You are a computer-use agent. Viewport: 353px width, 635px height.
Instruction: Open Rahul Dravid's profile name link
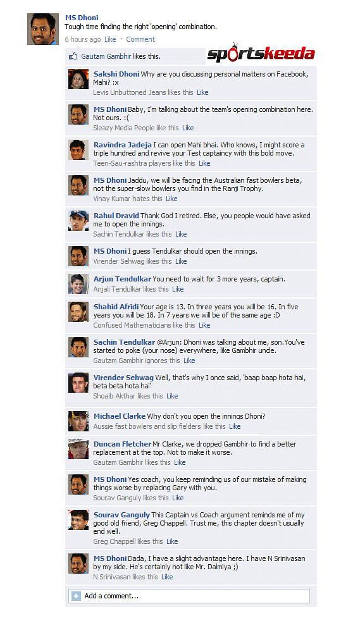click(116, 216)
